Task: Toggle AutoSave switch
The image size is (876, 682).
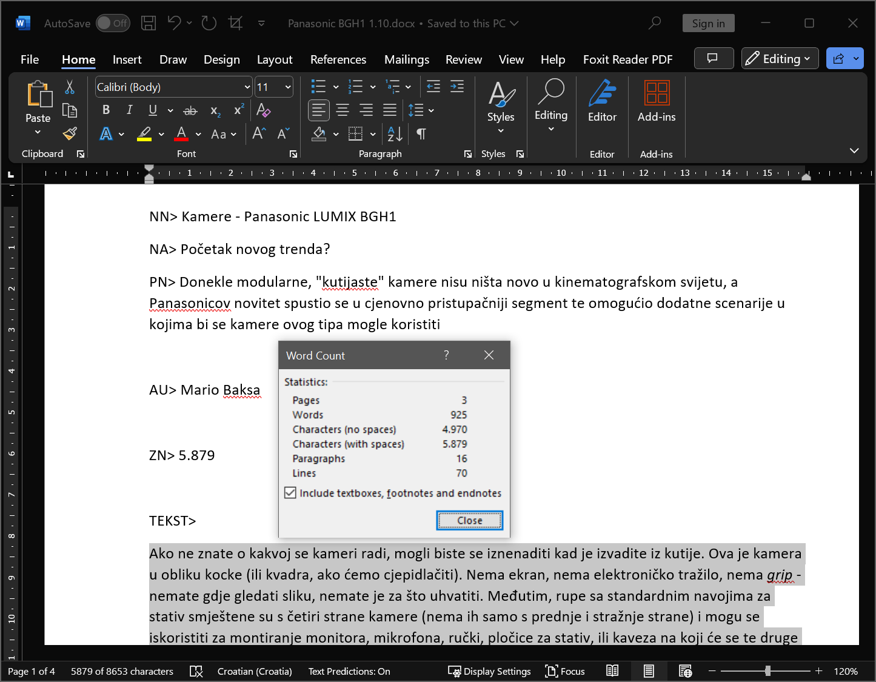Action: [113, 23]
